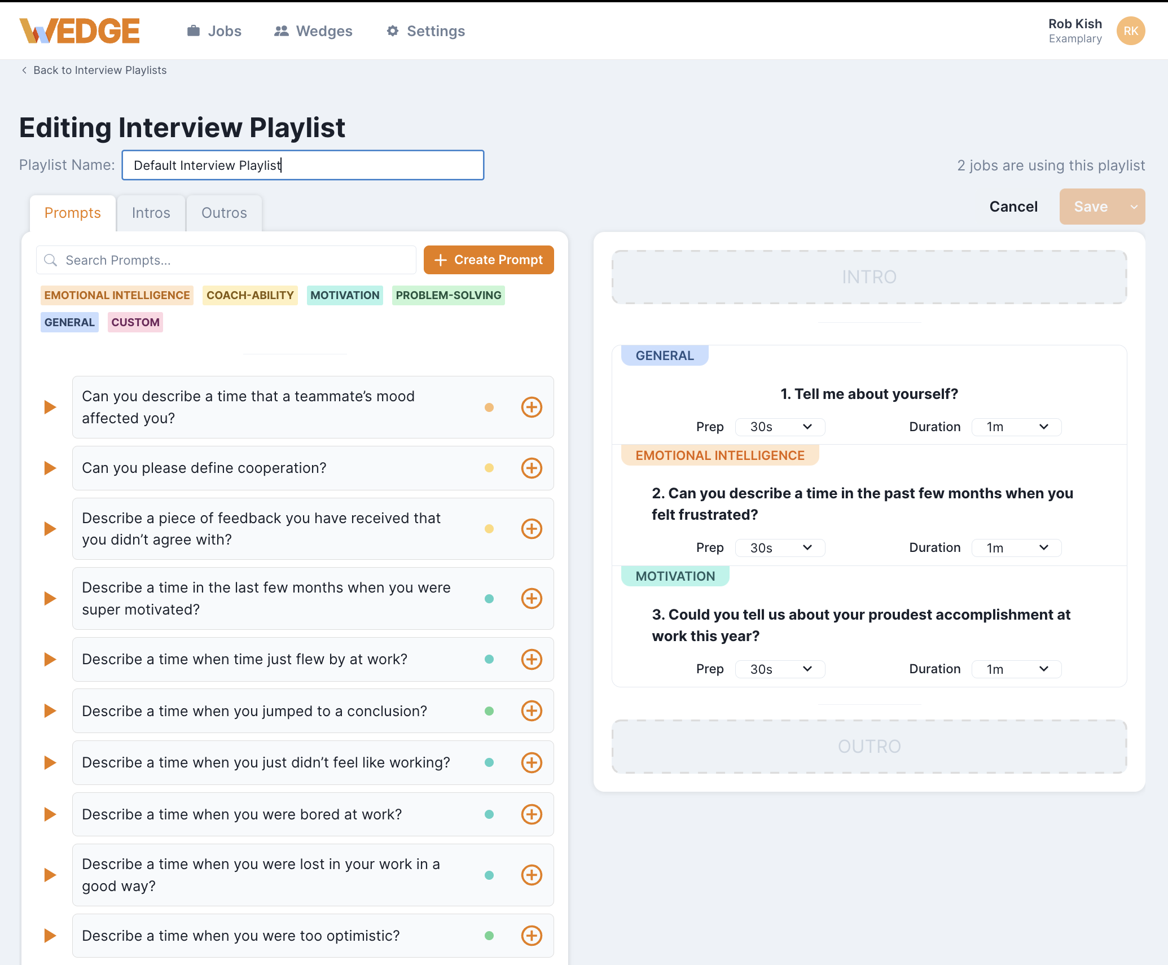Click the OUTRO drop zone
This screenshot has height=965, width=1168.
coord(870,747)
